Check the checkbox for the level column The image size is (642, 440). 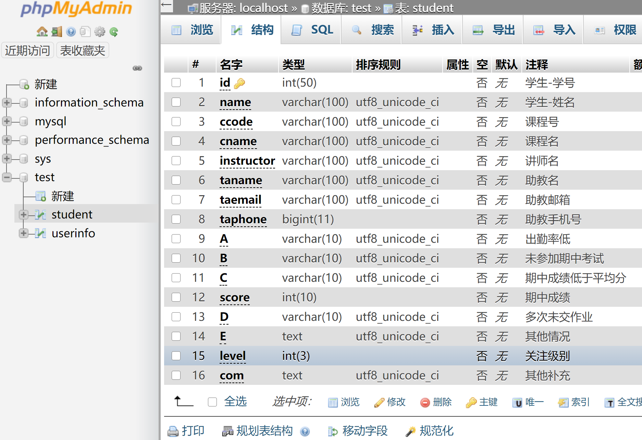(176, 356)
